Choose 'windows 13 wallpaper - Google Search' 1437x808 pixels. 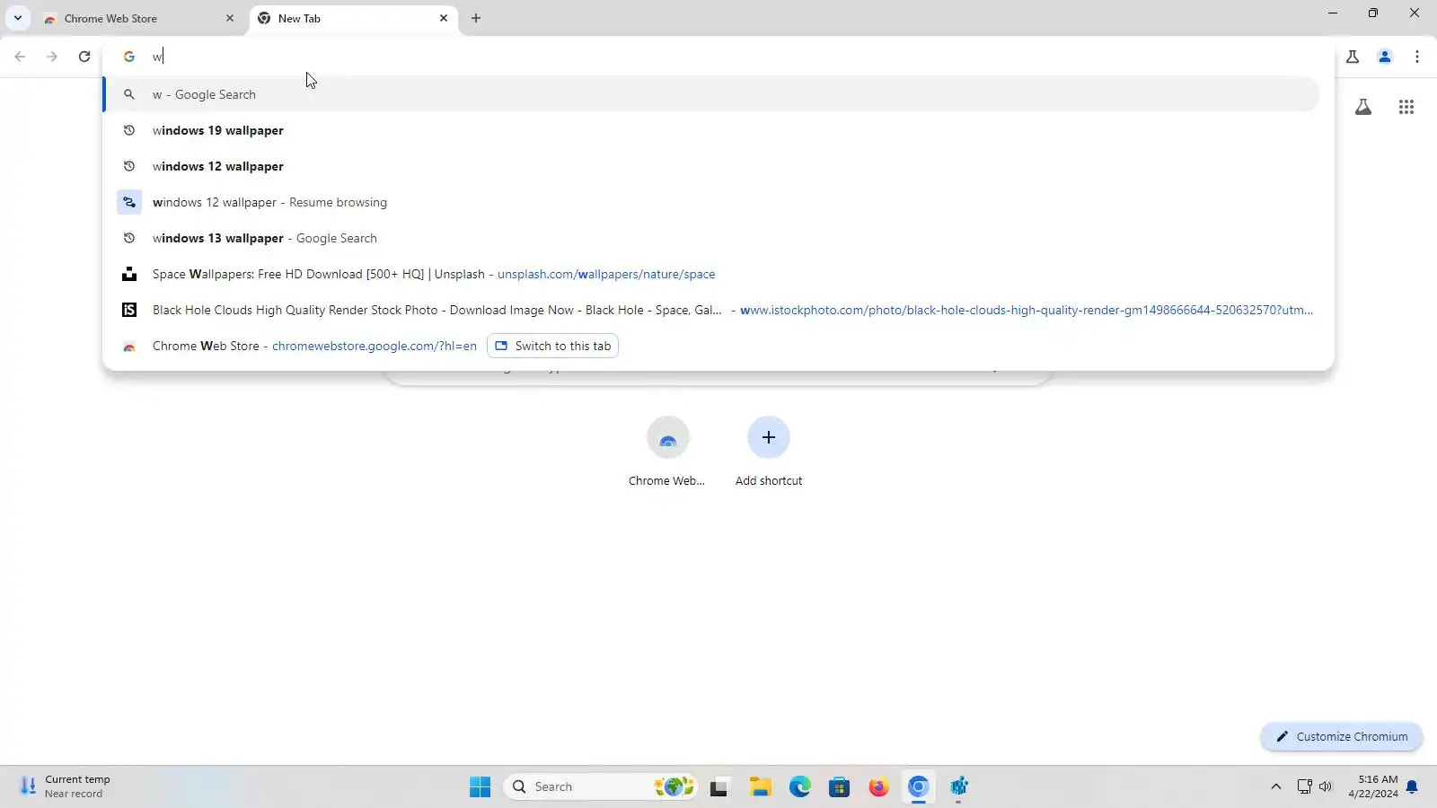click(711, 238)
